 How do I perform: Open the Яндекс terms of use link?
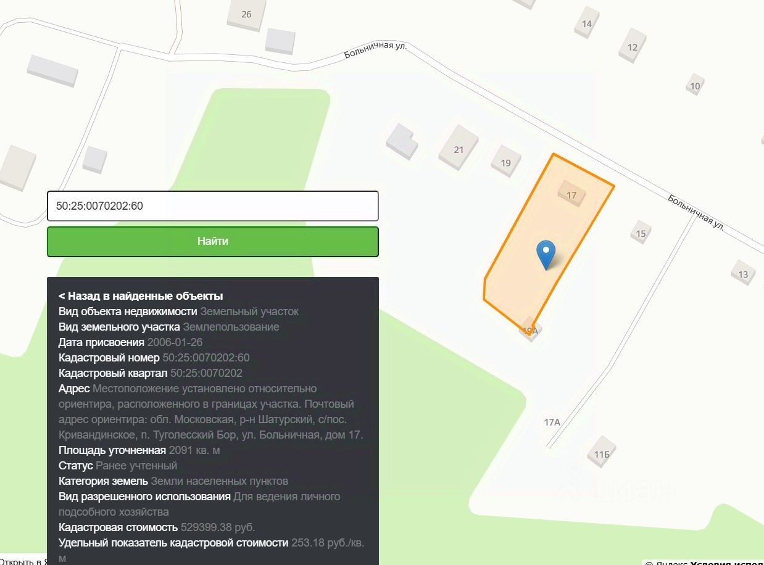click(727, 563)
